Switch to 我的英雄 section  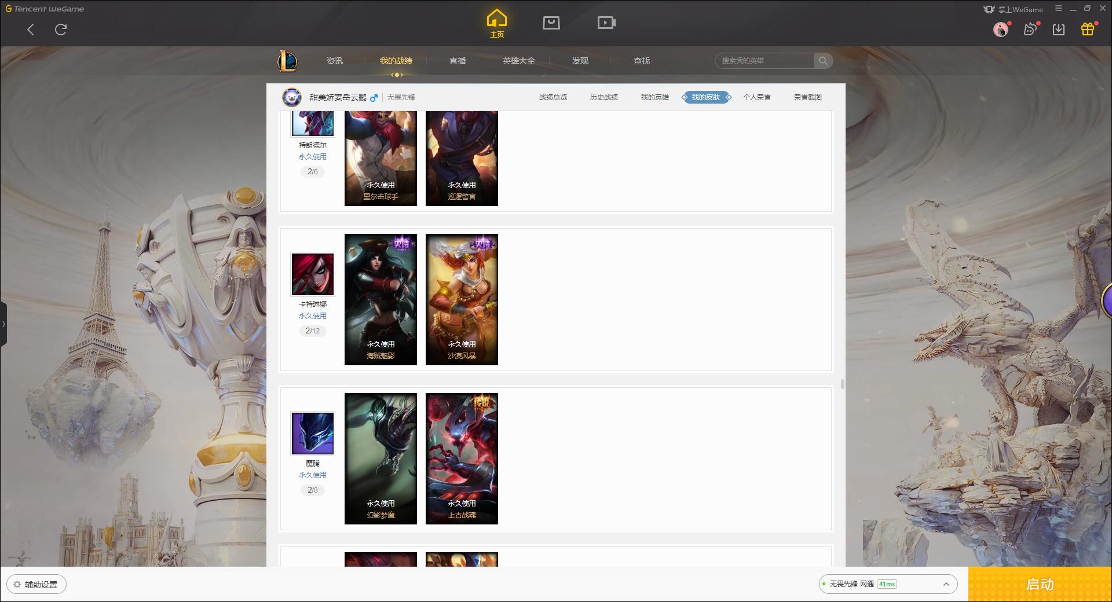(655, 97)
